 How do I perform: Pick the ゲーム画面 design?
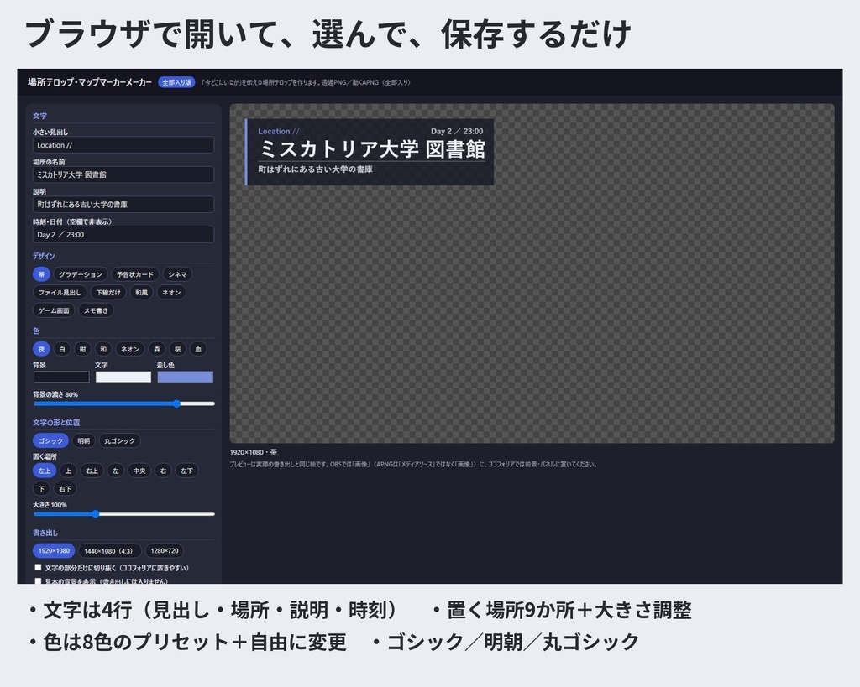point(54,310)
